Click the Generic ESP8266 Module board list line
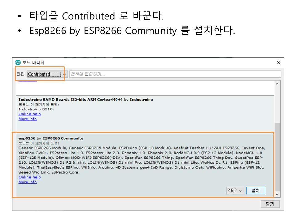This screenshot has width=296, height=222. pos(142,148)
